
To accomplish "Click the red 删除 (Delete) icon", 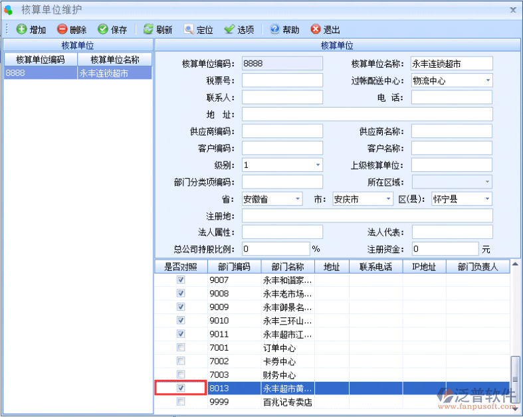I will [x=62, y=29].
